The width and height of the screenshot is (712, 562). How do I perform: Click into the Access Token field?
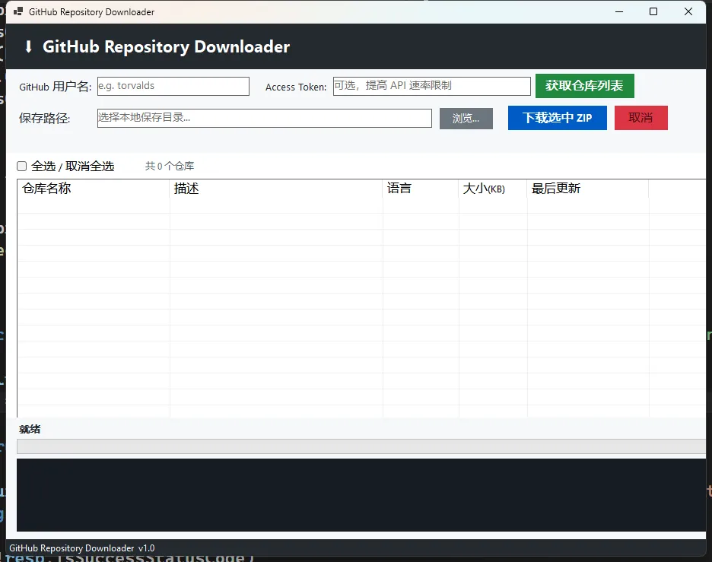[431, 87]
